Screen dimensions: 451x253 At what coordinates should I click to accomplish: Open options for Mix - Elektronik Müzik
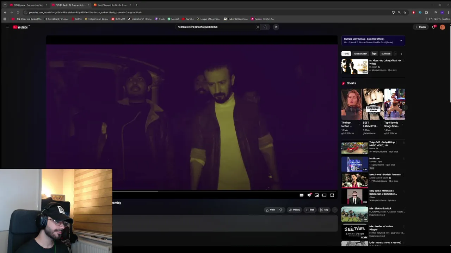(404, 209)
